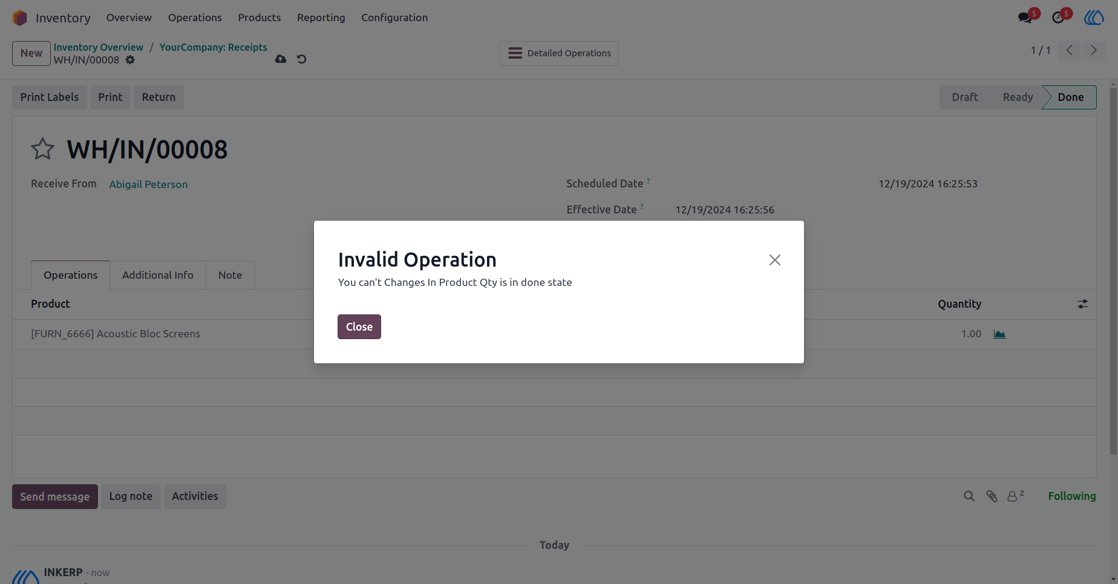Click the Log note button

coord(131,496)
